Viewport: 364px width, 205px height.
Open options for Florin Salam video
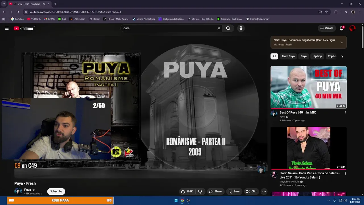point(345,173)
